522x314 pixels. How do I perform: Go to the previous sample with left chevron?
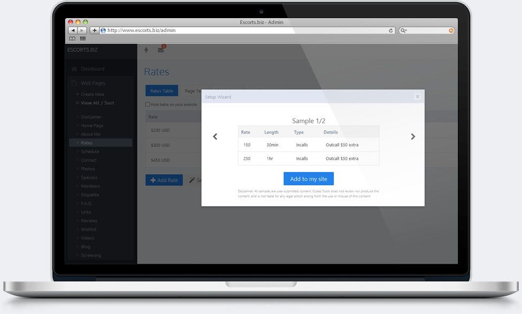[215, 137]
